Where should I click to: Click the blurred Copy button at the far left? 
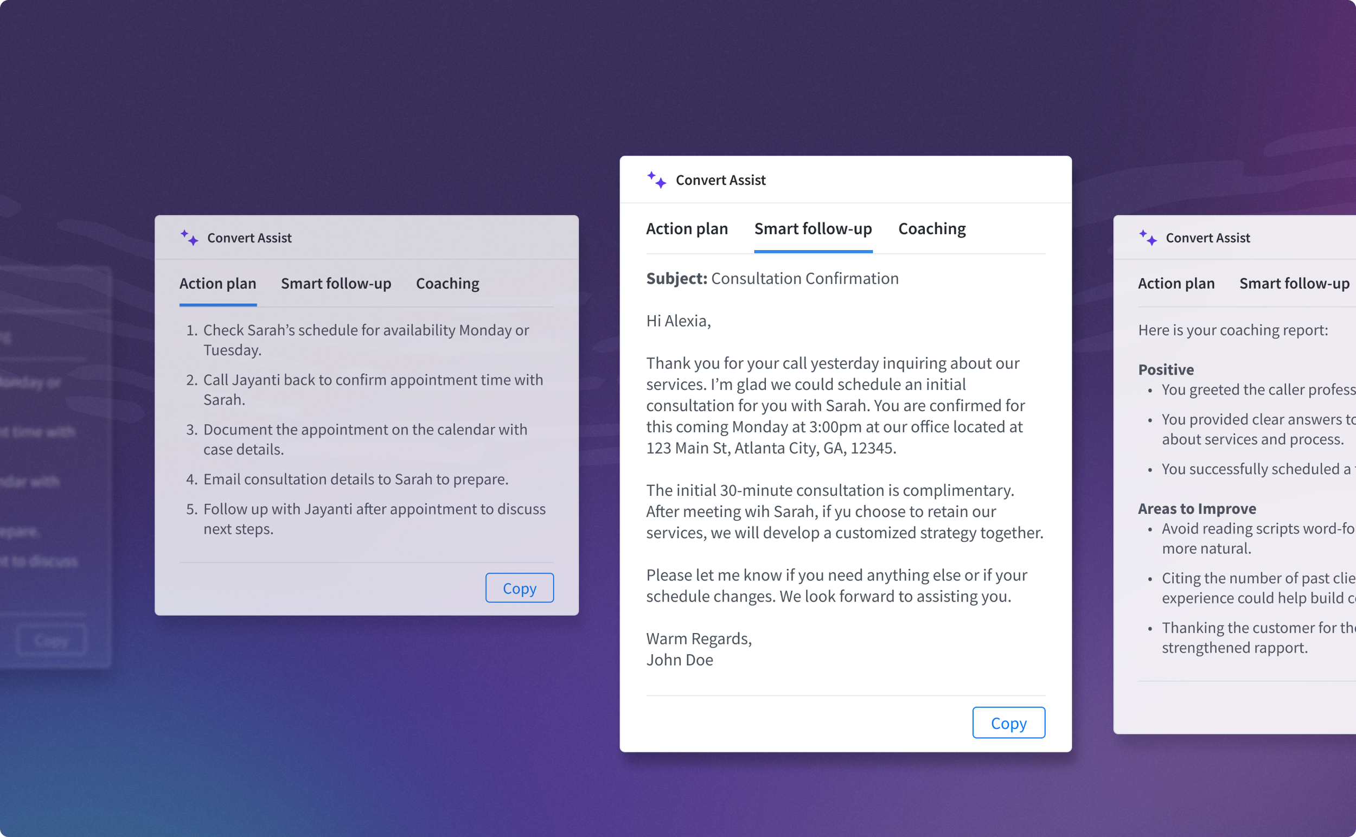[51, 641]
